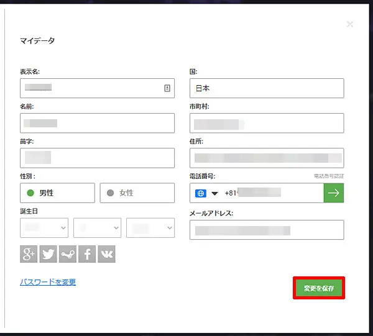The height and width of the screenshot is (336, 373).
Task: Focus the 市町村 input field
Action: click(267, 123)
